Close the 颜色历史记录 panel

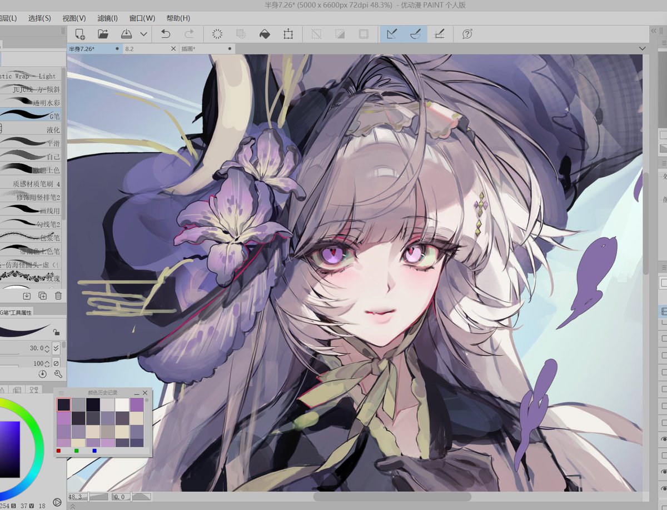pos(146,393)
